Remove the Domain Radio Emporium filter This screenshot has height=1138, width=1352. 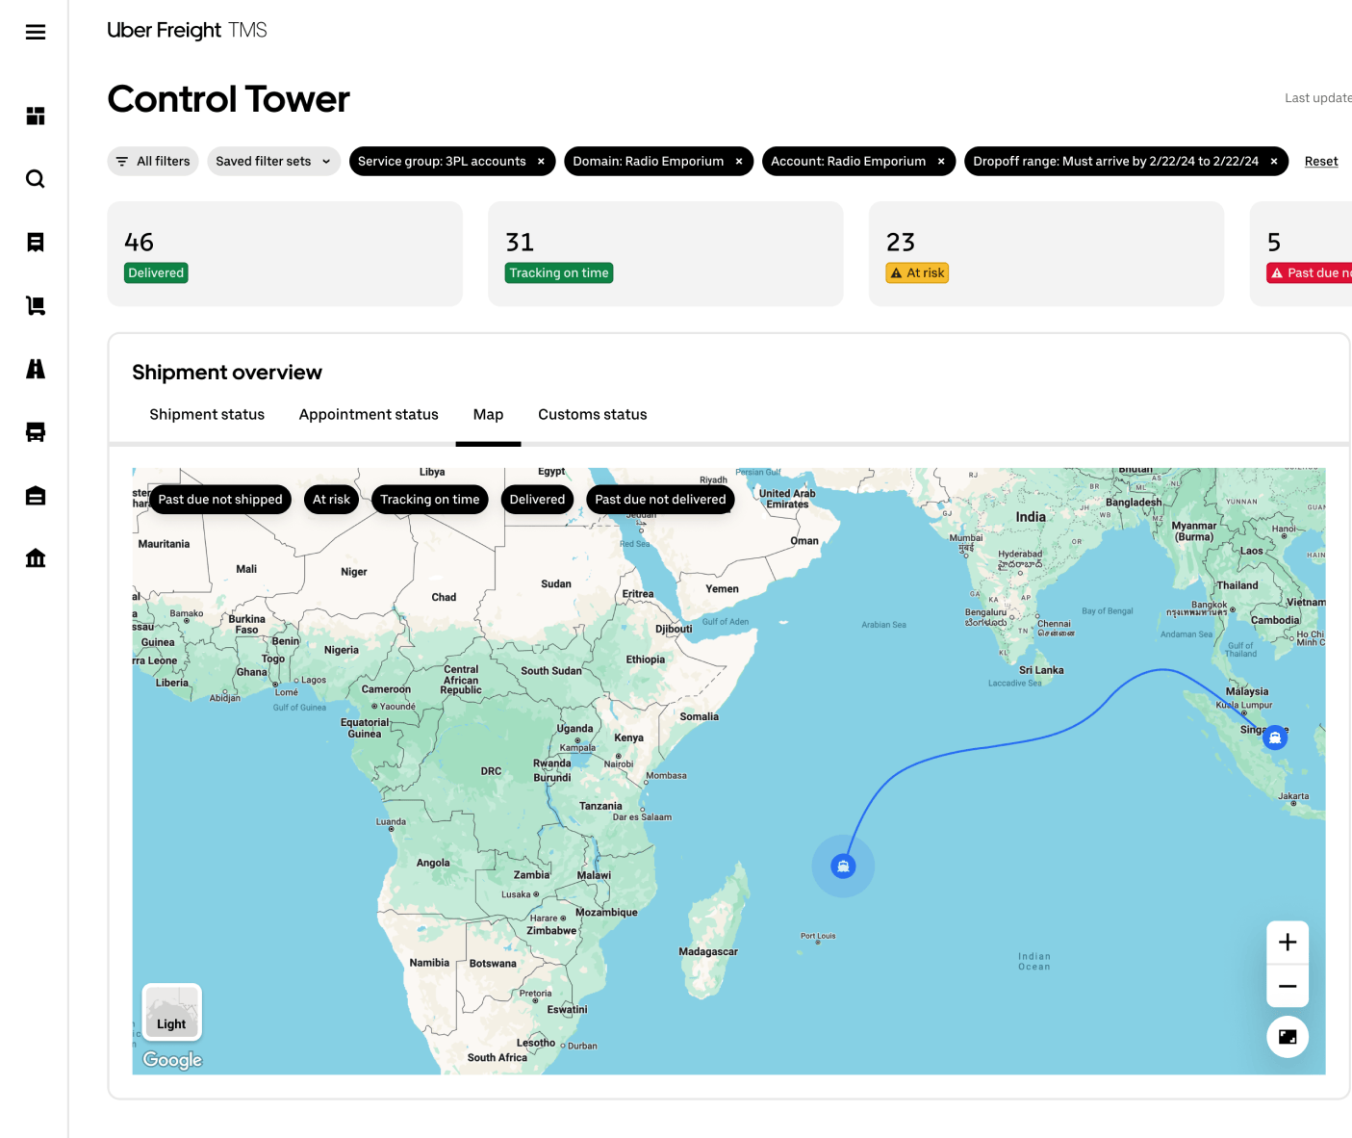739,162
